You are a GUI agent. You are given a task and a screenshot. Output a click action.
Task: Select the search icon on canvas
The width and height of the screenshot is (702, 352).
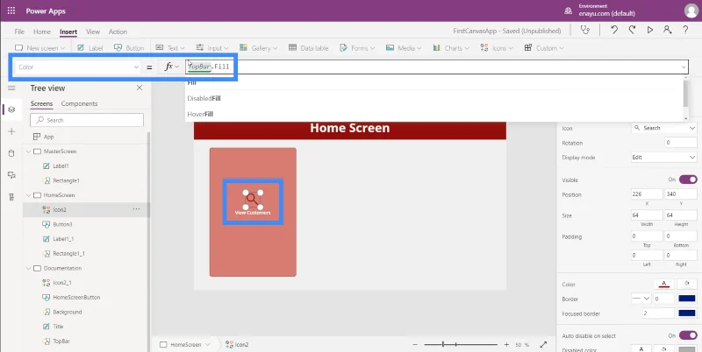pyautogui.click(x=253, y=200)
